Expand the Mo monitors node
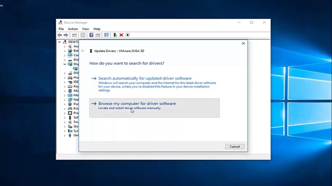 [x=65, y=95]
